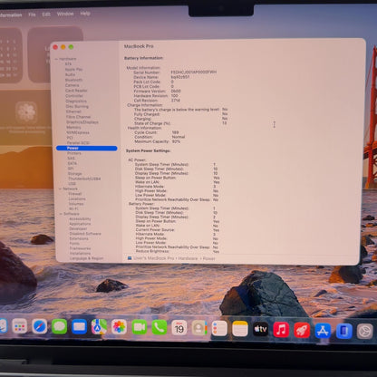Select Graphics/Displays in the sidebar
The image size is (377, 377).
coord(82,122)
